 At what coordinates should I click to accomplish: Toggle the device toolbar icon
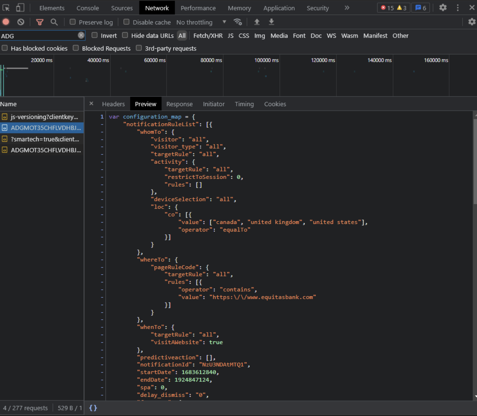coord(20,8)
